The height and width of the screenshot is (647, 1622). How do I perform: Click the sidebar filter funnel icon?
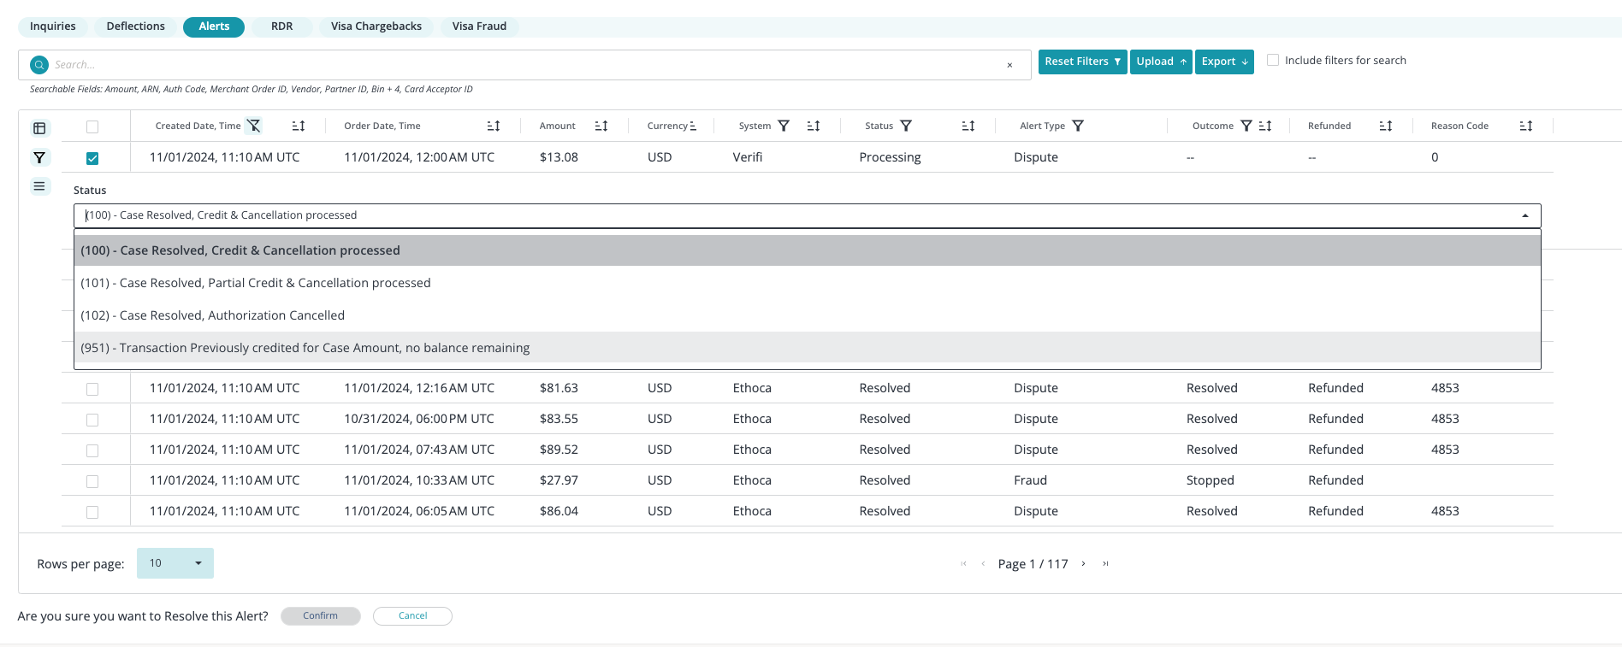pos(39,157)
